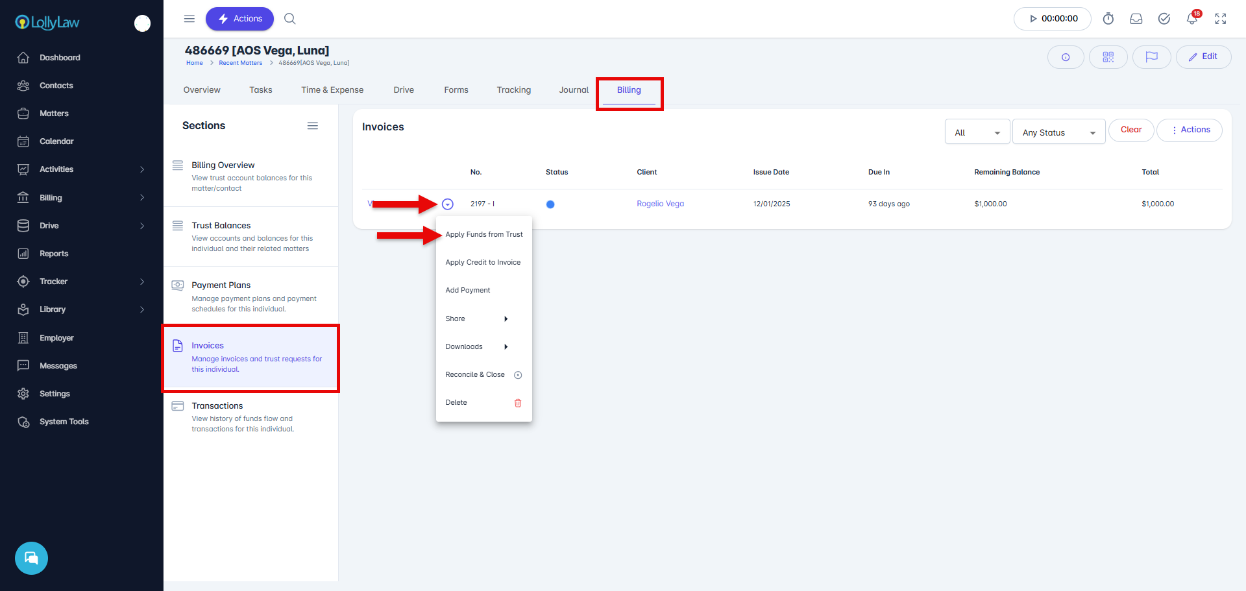
Task: Open the All filter dropdown
Action: pos(977,132)
